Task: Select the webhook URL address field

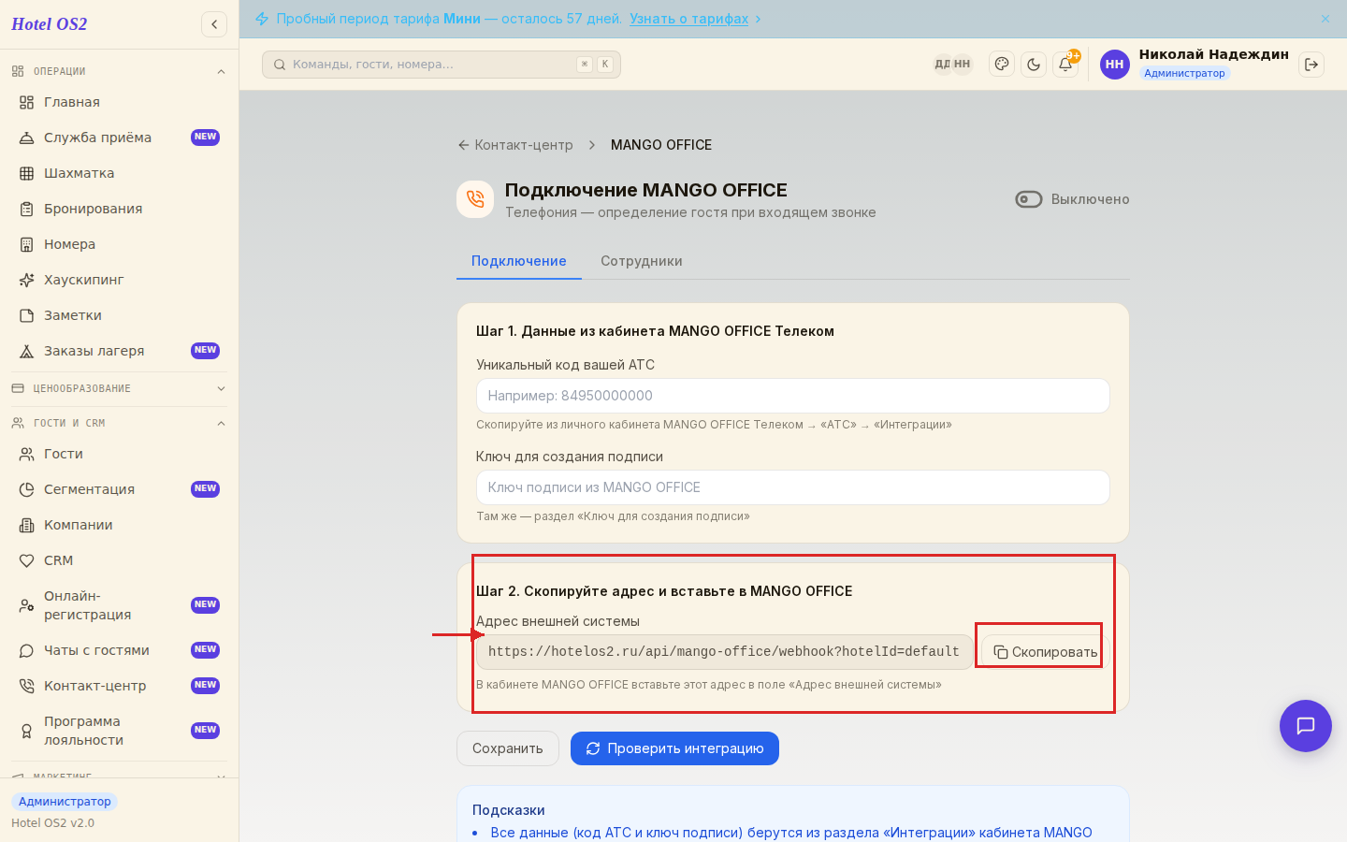Action: [x=724, y=652]
